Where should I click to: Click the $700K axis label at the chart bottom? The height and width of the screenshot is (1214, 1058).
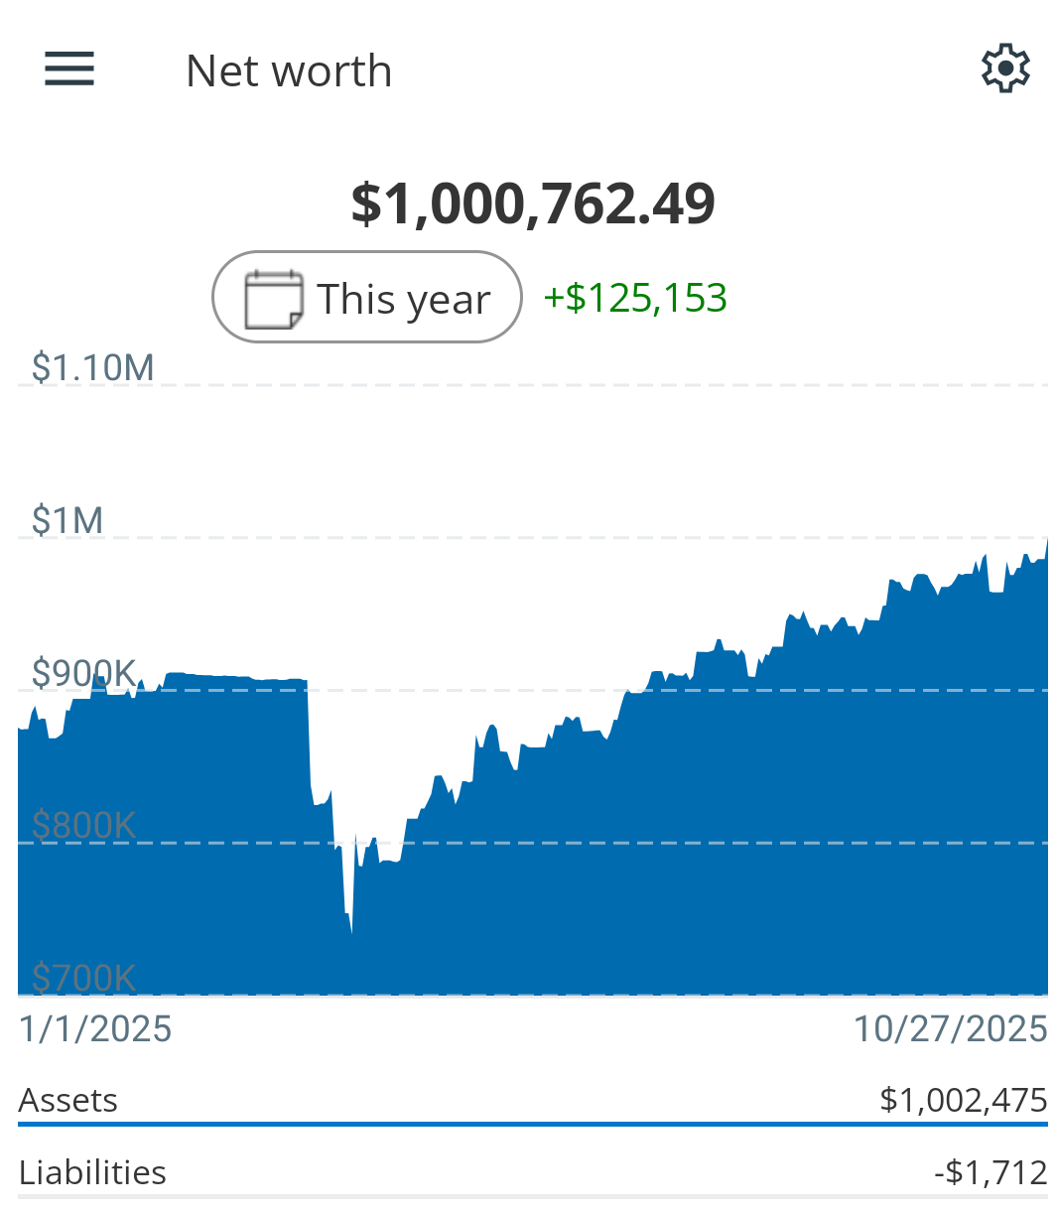pos(83,978)
